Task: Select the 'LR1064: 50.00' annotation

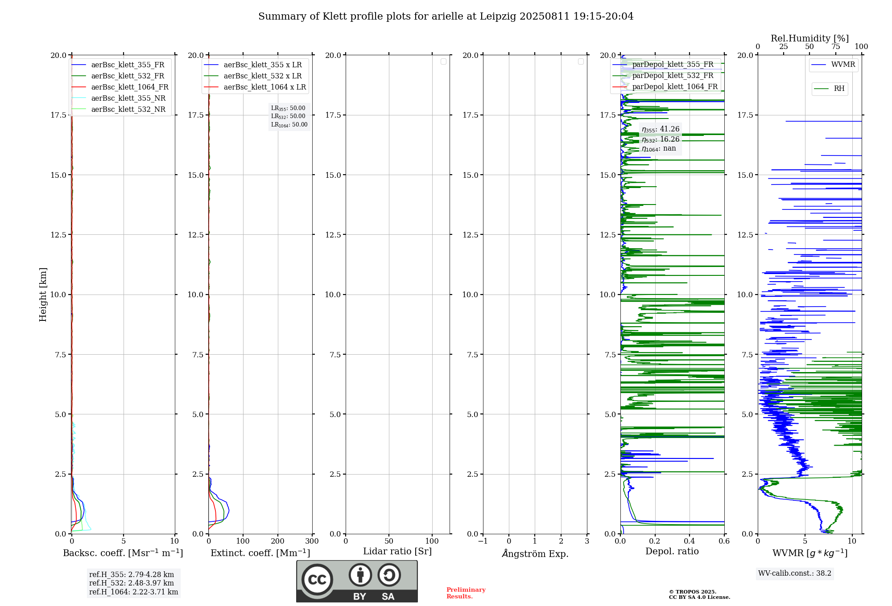Action: (x=289, y=125)
